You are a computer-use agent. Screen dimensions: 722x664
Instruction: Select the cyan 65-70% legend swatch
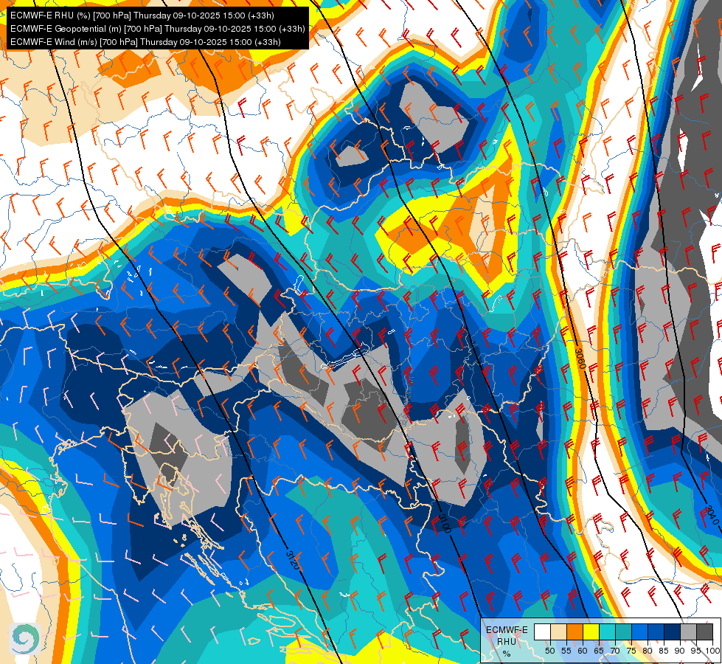608,632
